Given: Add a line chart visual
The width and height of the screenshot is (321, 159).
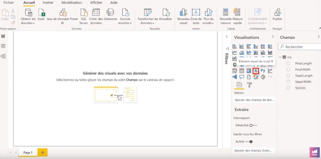Looking at the screenshot, I should pos(234,53).
